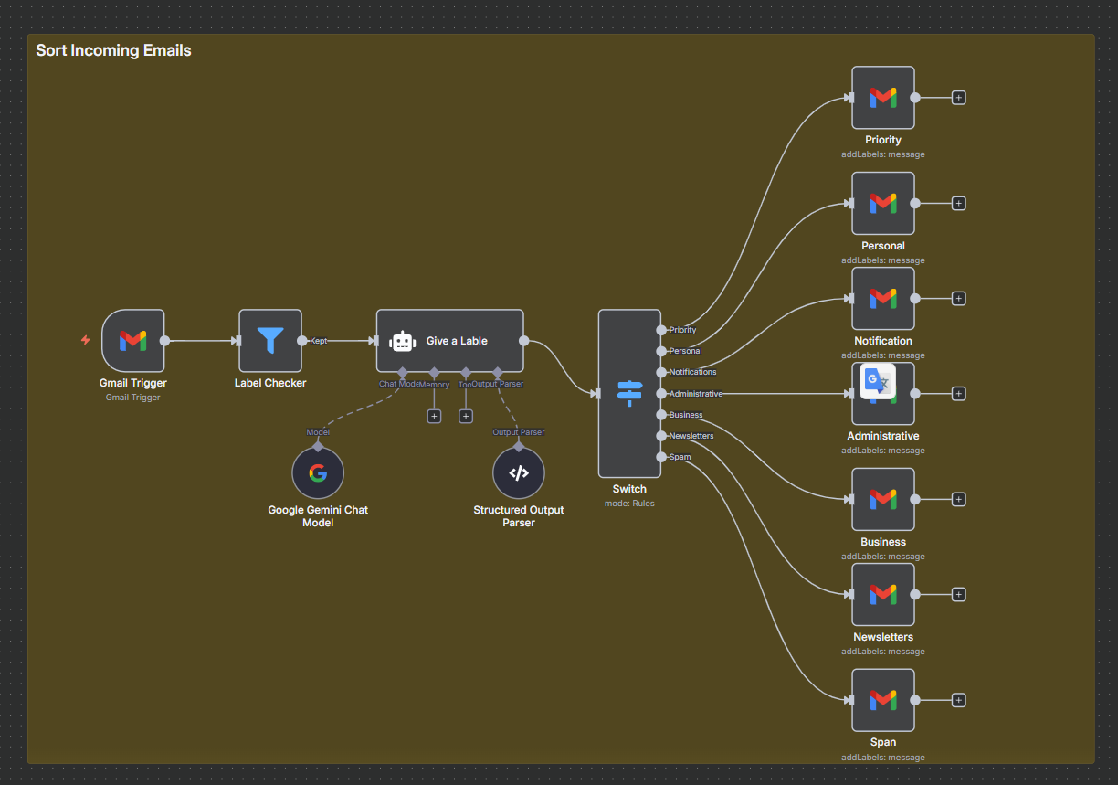The width and height of the screenshot is (1118, 785).
Task: Add node after Priority via plus button
Action: point(958,98)
